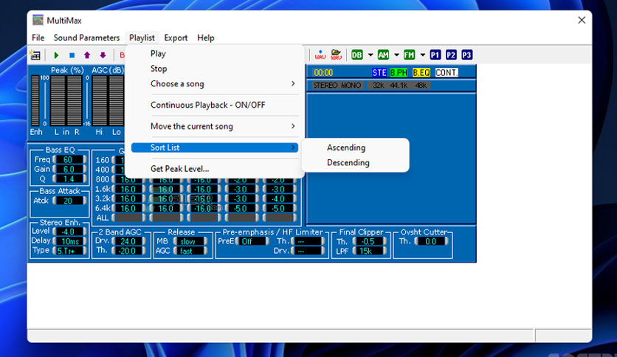Open the File menu
Image resolution: width=617 pixels, height=357 pixels.
[38, 38]
